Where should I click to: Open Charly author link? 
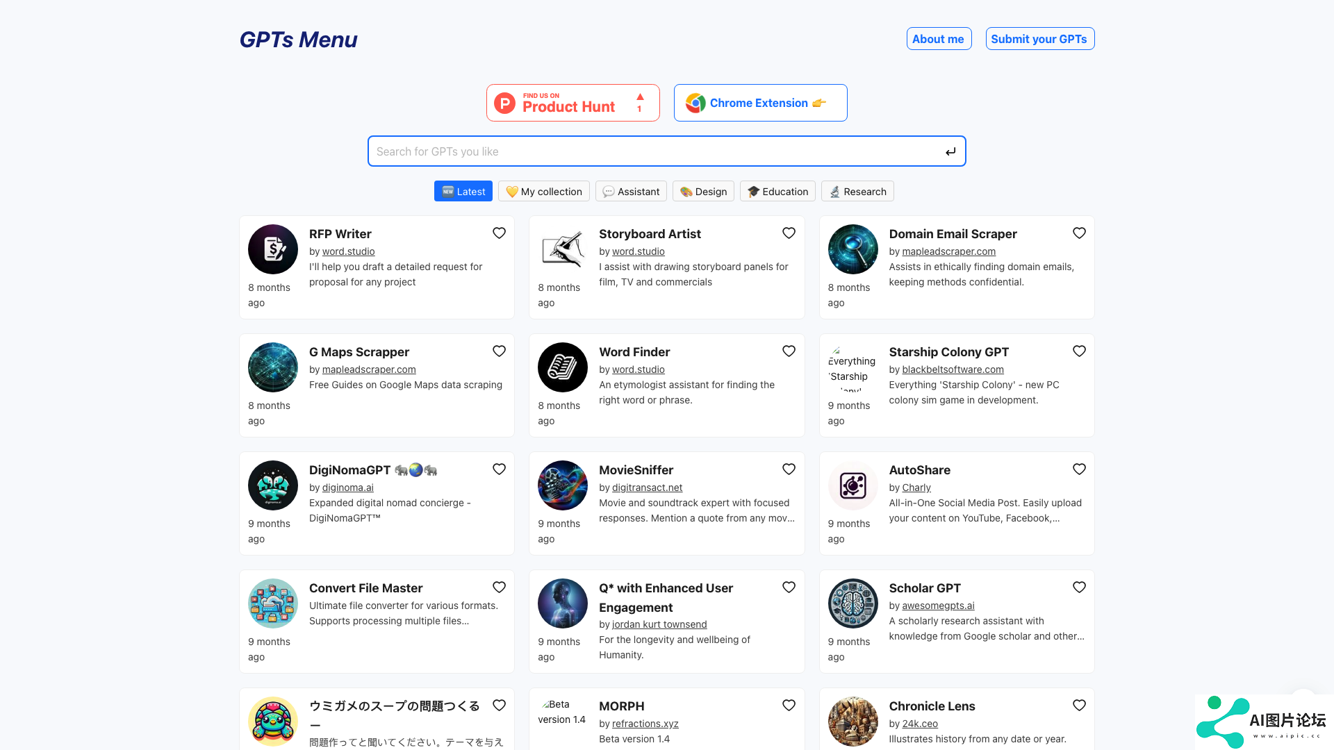coord(916,487)
